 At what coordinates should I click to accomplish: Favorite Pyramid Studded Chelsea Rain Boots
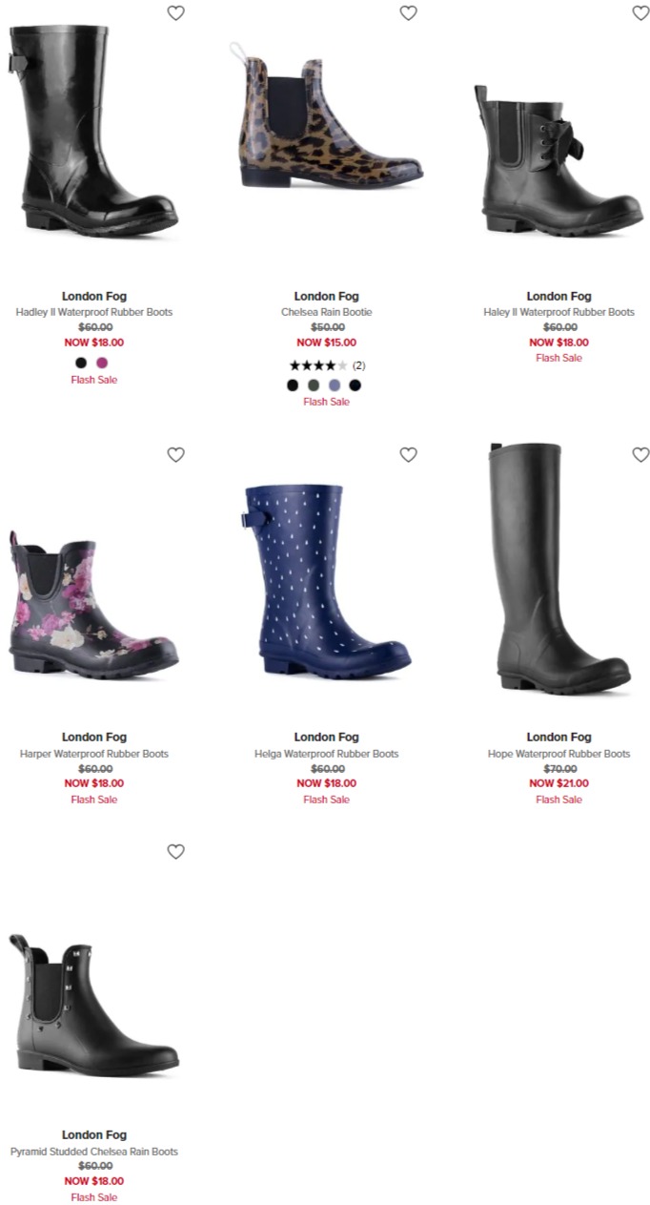(175, 852)
